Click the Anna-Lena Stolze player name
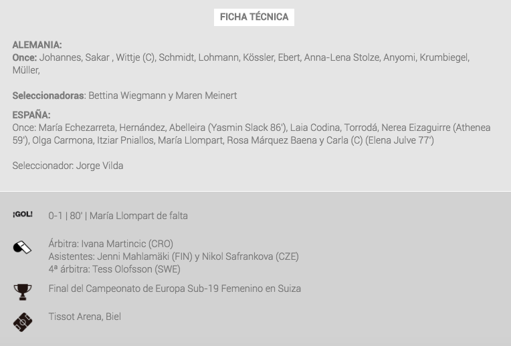This screenshot has height=346, width=511. [342, 57]
